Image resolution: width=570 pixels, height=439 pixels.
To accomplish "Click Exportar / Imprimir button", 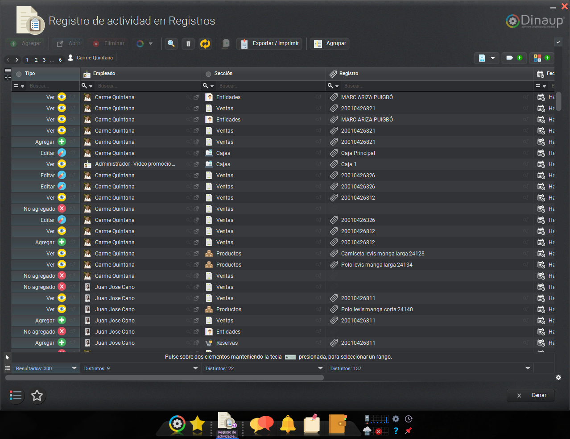I will 269,43.
